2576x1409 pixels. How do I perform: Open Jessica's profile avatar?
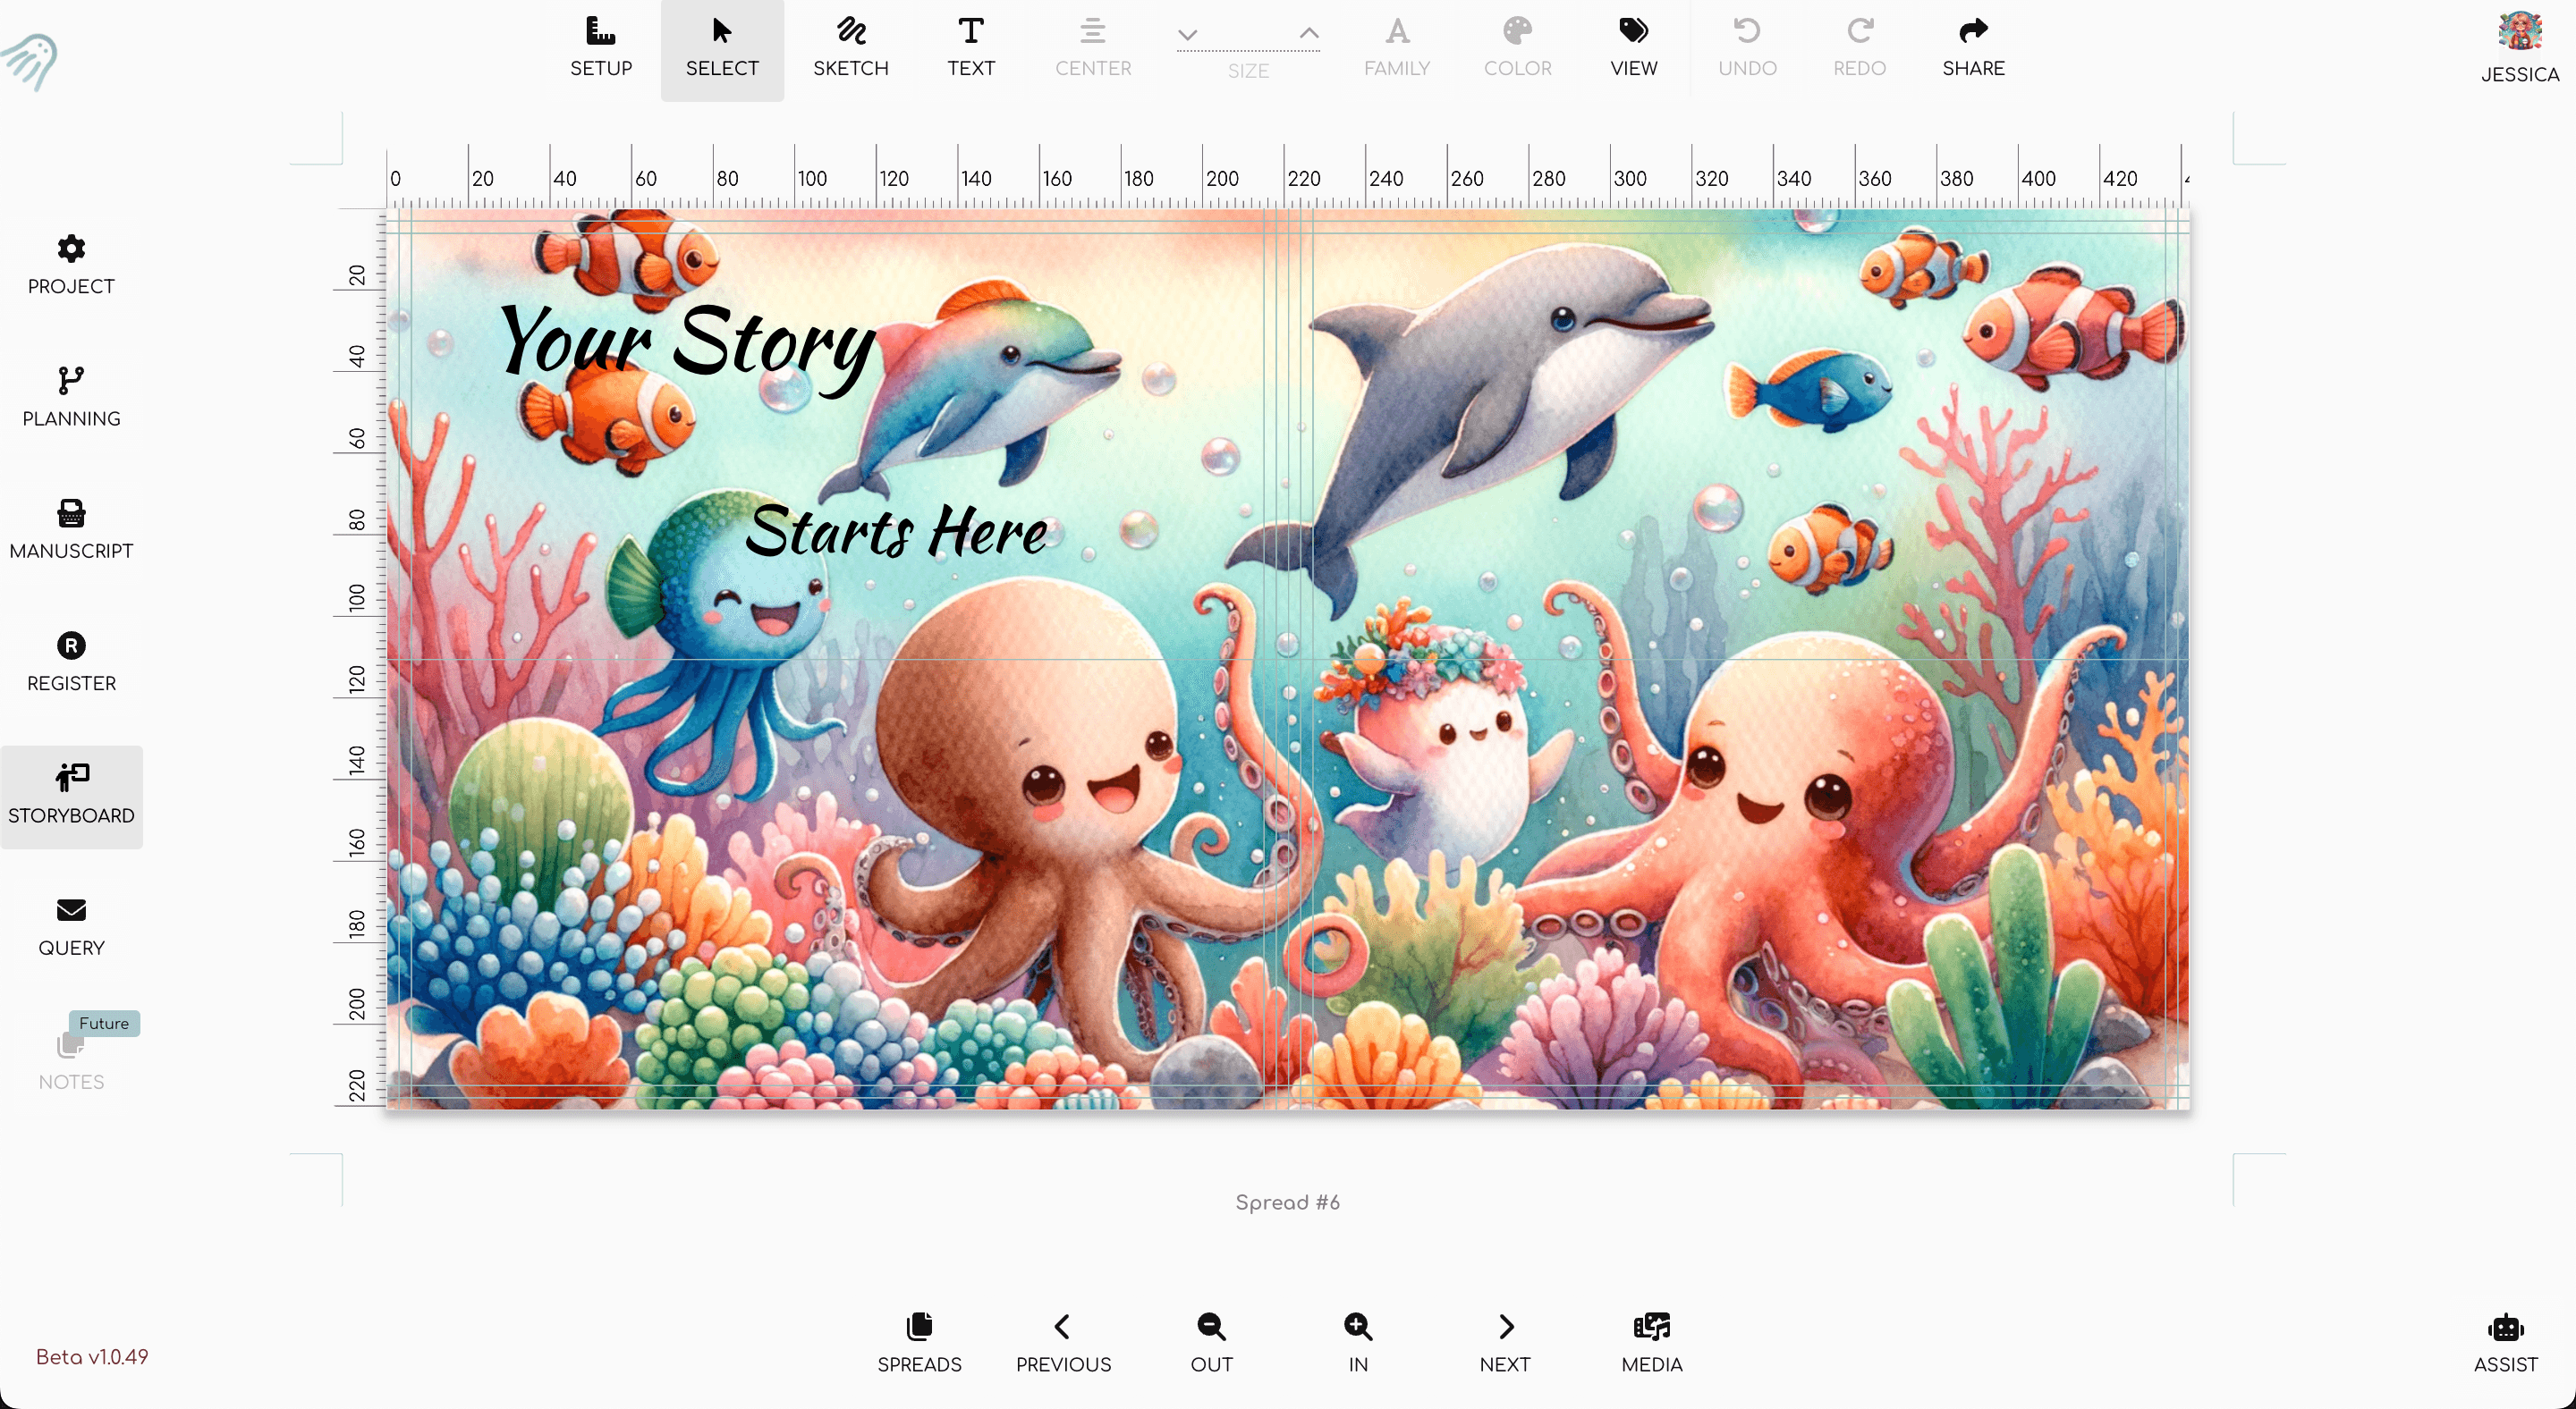[2519, 31]
